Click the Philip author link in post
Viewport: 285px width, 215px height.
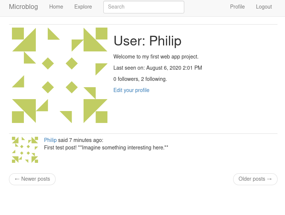pos(50,140)
